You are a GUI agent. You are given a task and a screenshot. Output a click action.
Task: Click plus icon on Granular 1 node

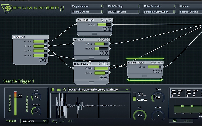106,53
